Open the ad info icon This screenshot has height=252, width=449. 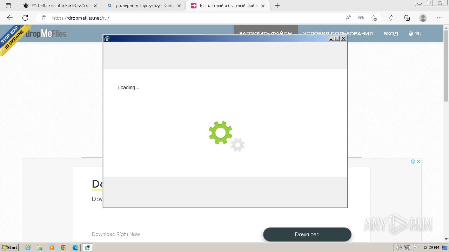click(x=413, y=161)
